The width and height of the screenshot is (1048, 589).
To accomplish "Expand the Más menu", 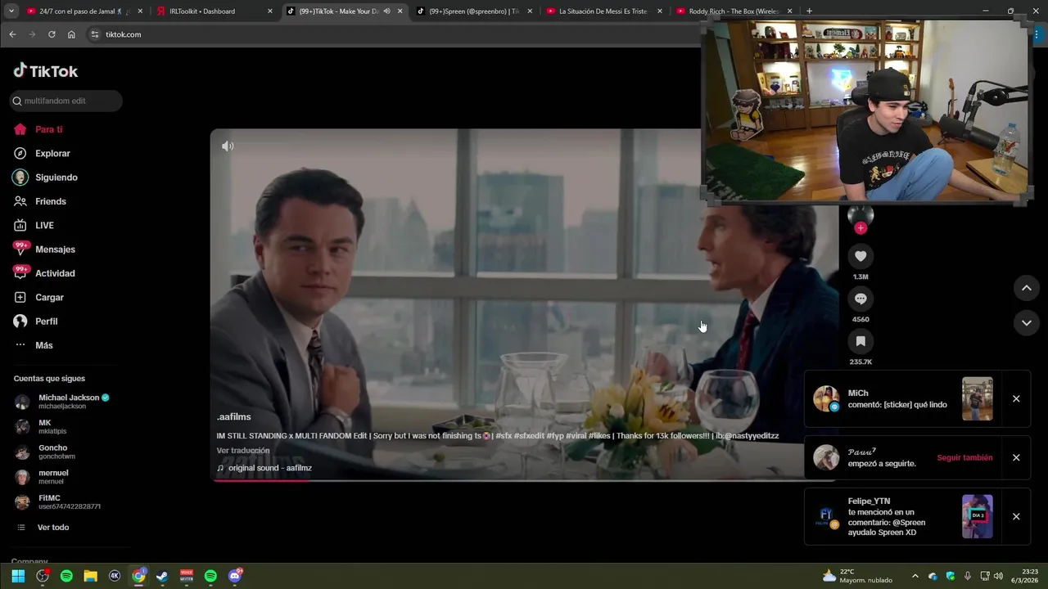I will click(x=43, y=345).
